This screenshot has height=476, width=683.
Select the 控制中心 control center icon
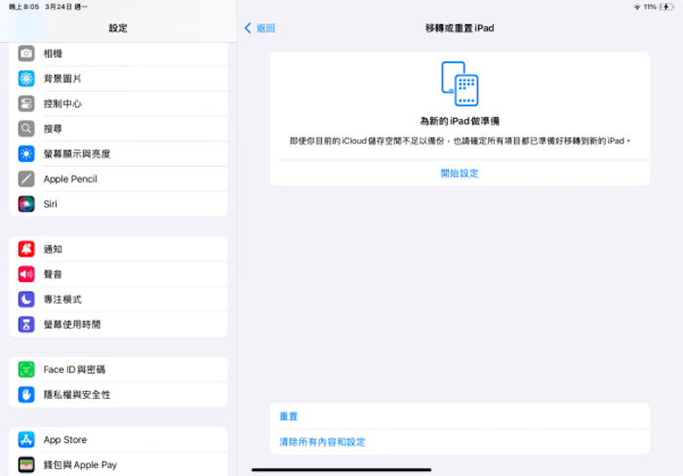click(26, 103)
